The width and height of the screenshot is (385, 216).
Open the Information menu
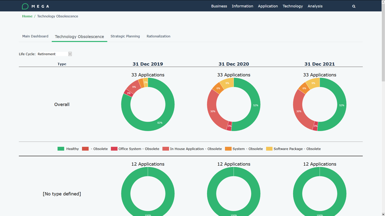pyautogui.click(x=242, y=6)
